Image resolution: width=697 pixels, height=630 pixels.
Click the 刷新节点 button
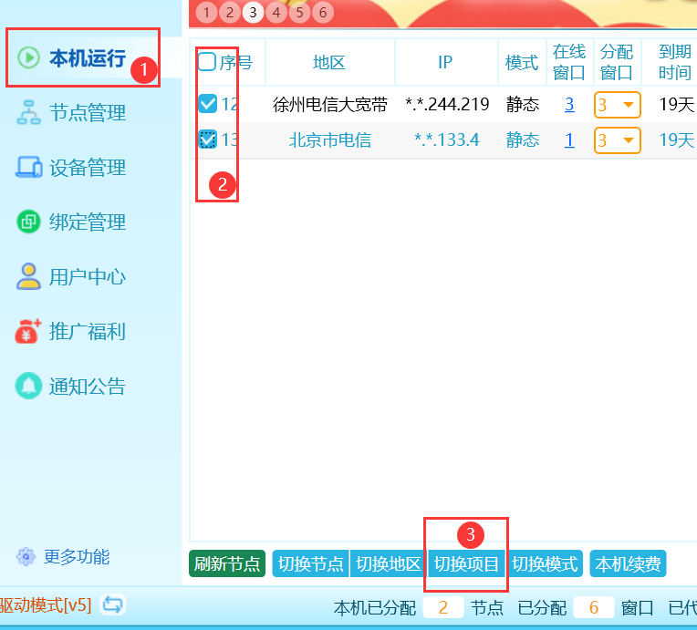click(x=227, y=564)
